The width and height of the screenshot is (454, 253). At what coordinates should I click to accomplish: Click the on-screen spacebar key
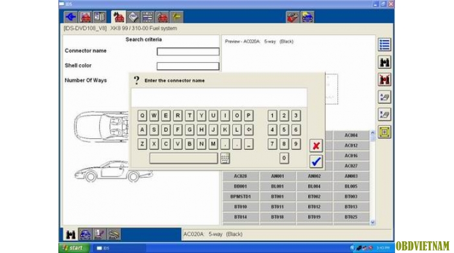tap(184, 158)
